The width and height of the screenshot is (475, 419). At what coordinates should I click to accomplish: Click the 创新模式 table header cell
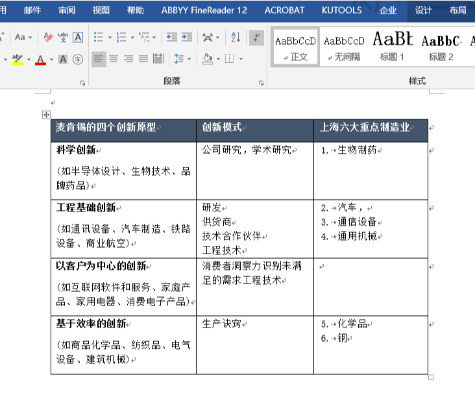255,130
